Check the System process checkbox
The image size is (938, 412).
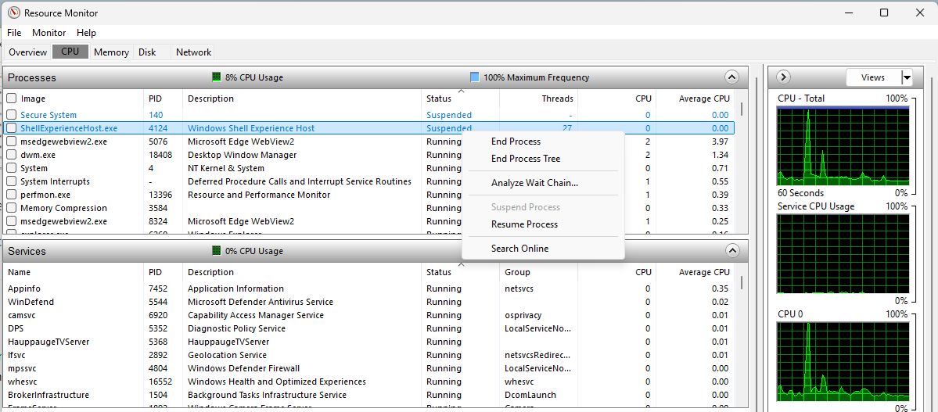point(12,168)
